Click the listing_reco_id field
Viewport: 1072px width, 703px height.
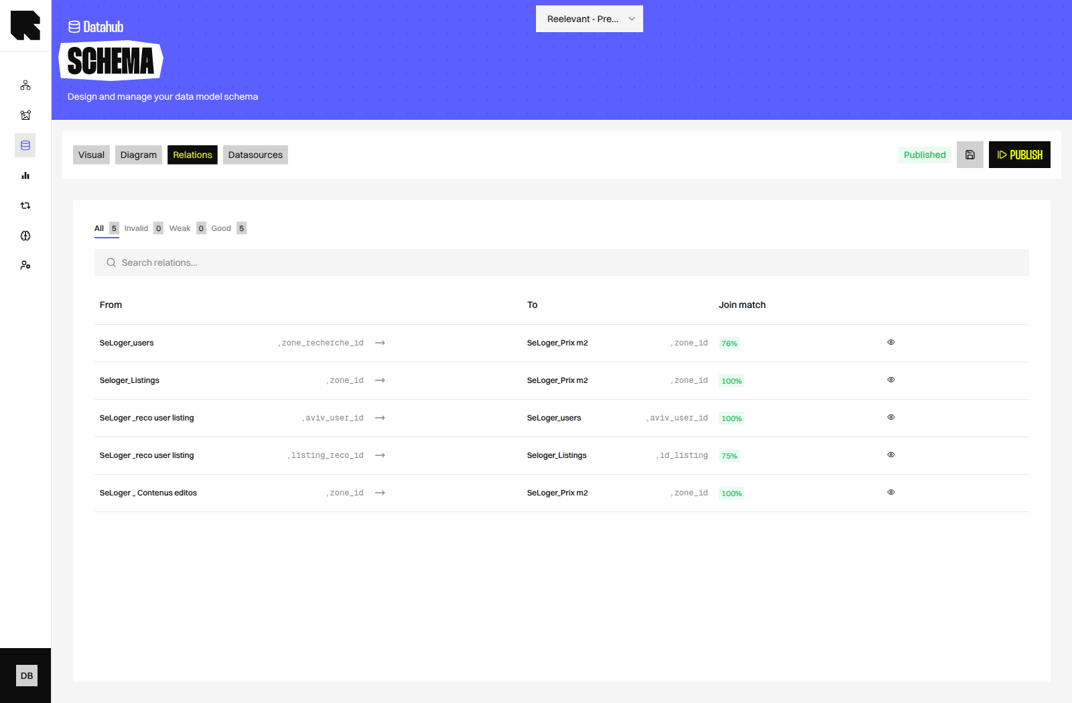tap(327, 455)
